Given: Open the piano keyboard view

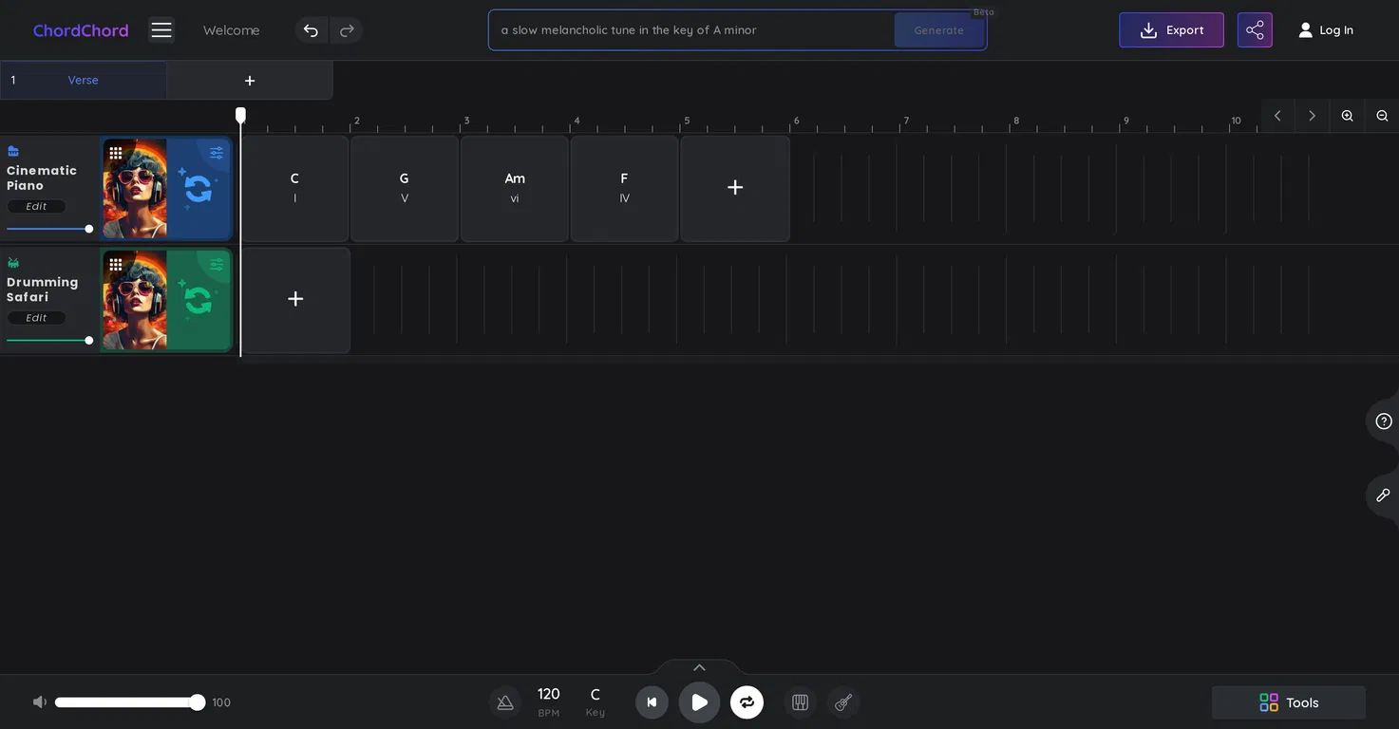Looking at the screenshot, I should click(800, 702).
